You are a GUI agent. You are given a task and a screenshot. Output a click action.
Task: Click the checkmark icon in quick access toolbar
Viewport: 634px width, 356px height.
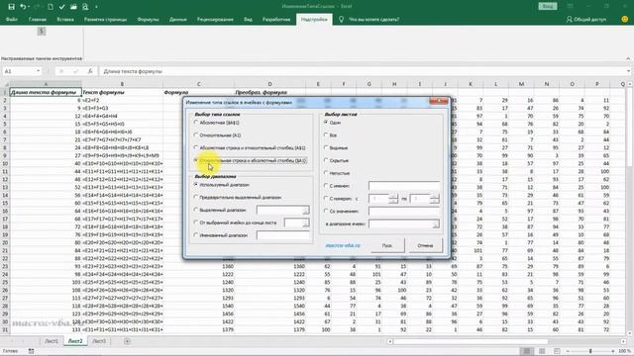(x=61, y=7)
